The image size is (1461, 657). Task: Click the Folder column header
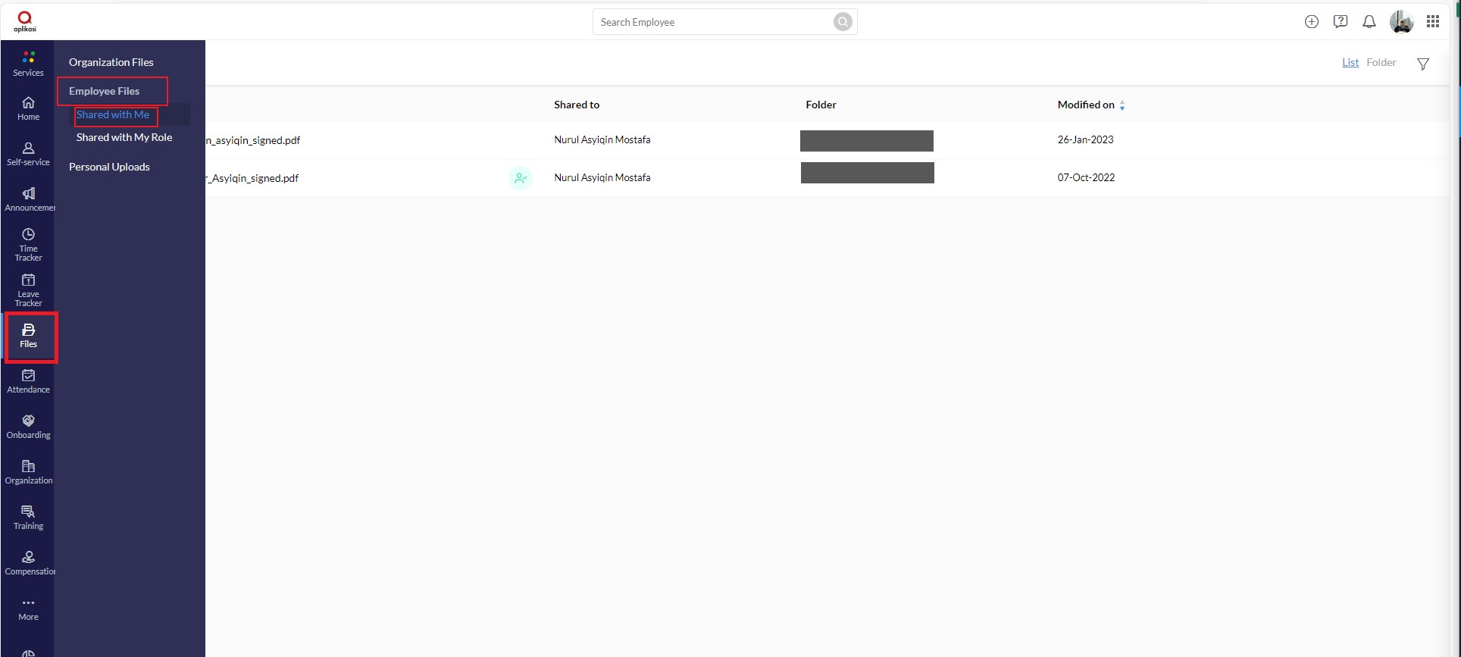[x=821, y=105]
